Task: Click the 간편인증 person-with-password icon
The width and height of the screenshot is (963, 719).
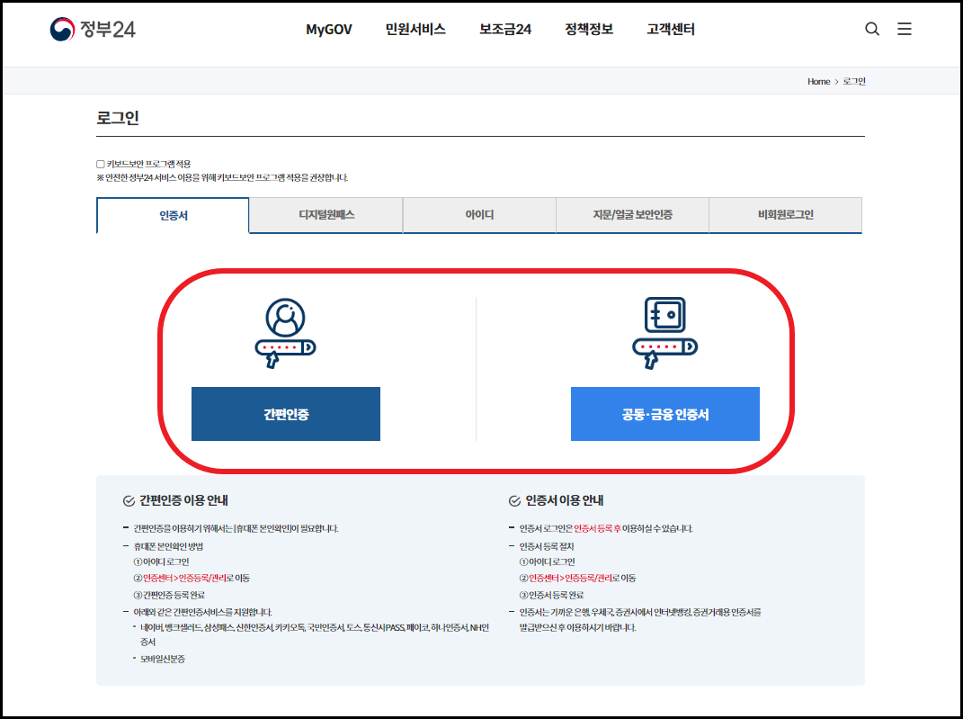Action: [285, 333]
